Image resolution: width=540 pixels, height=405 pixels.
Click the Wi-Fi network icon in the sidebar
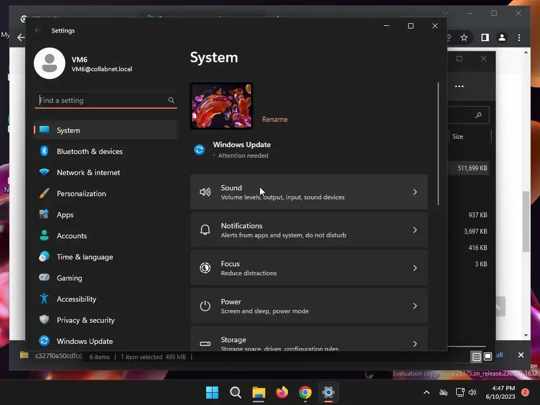pos(44,172)
